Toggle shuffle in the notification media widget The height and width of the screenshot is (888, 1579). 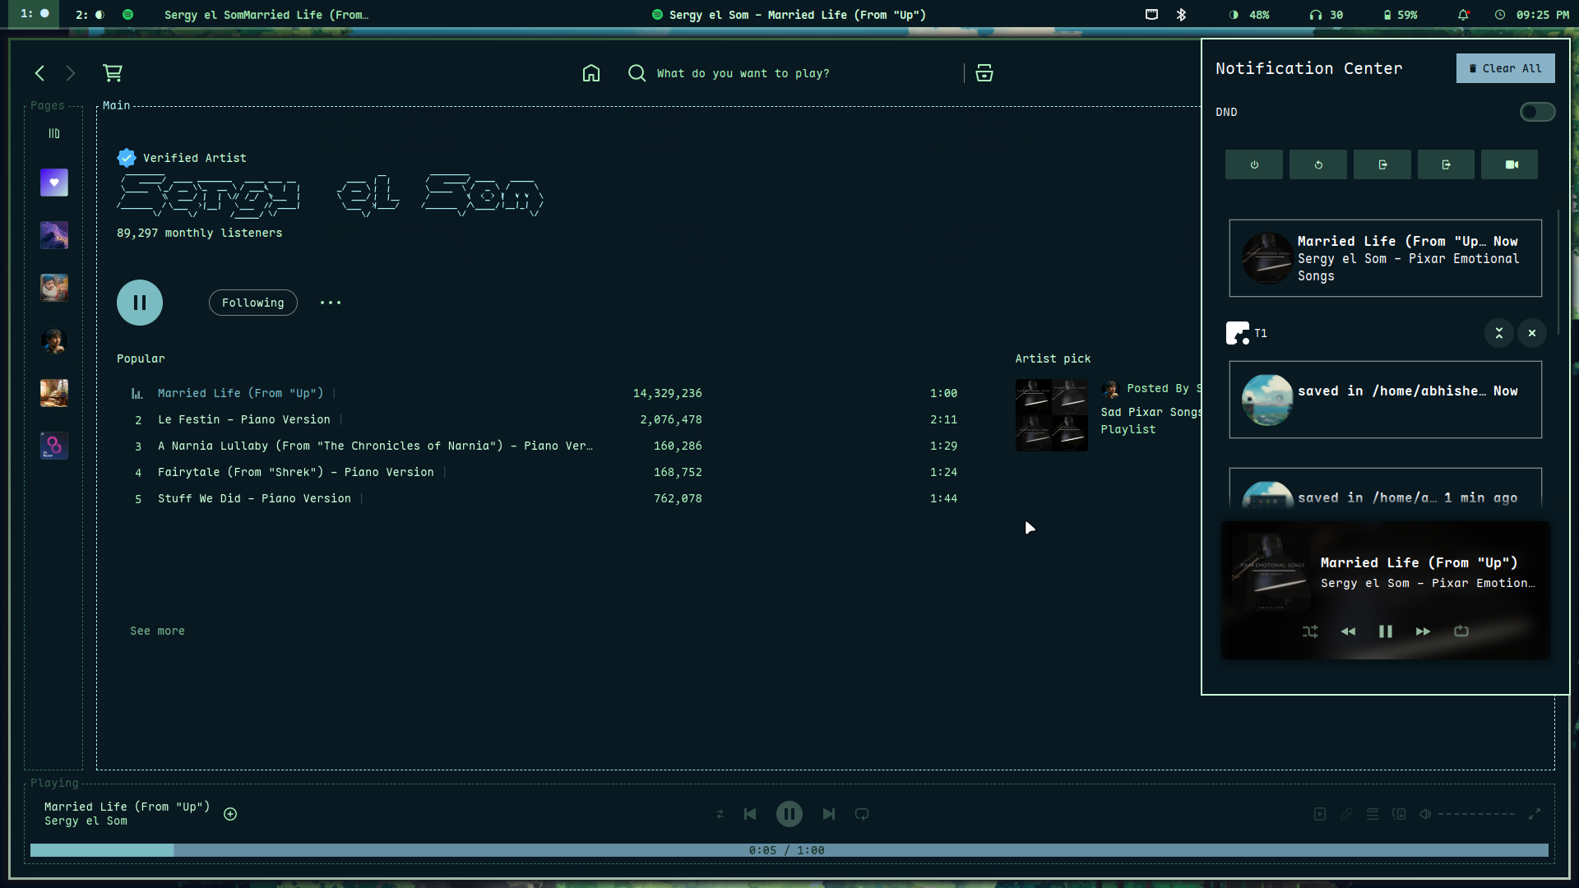click(x=1310, y=631)
